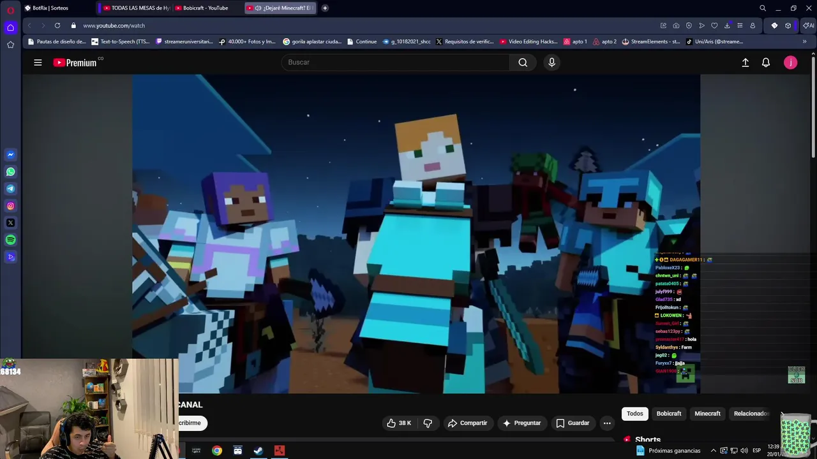This screenshot has height=459, width=817.
Task: Click the video player to pause
Action: [x=416, y=234]
